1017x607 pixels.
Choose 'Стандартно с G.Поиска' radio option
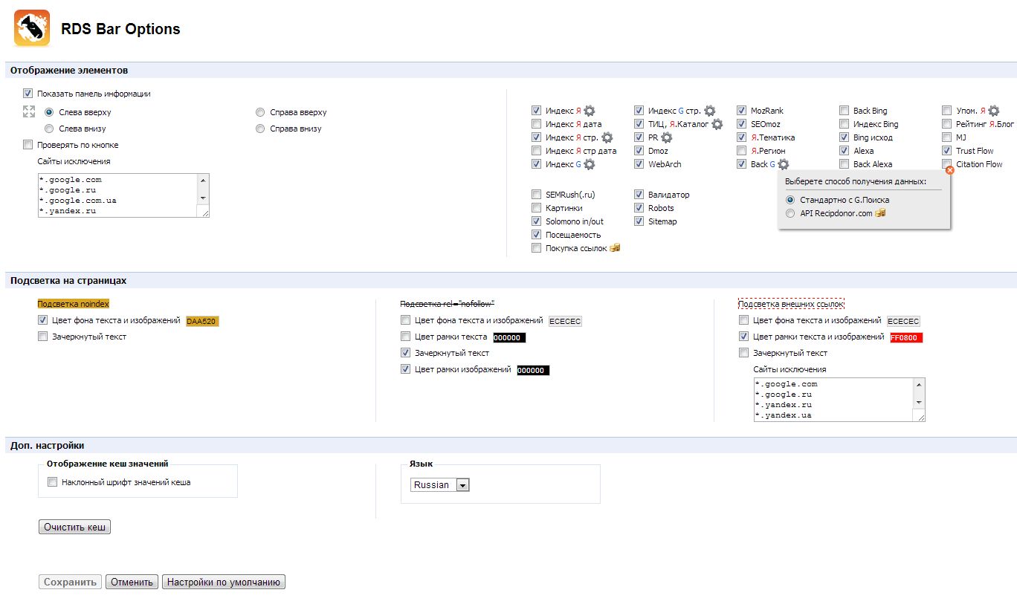(x=790, y=200)
